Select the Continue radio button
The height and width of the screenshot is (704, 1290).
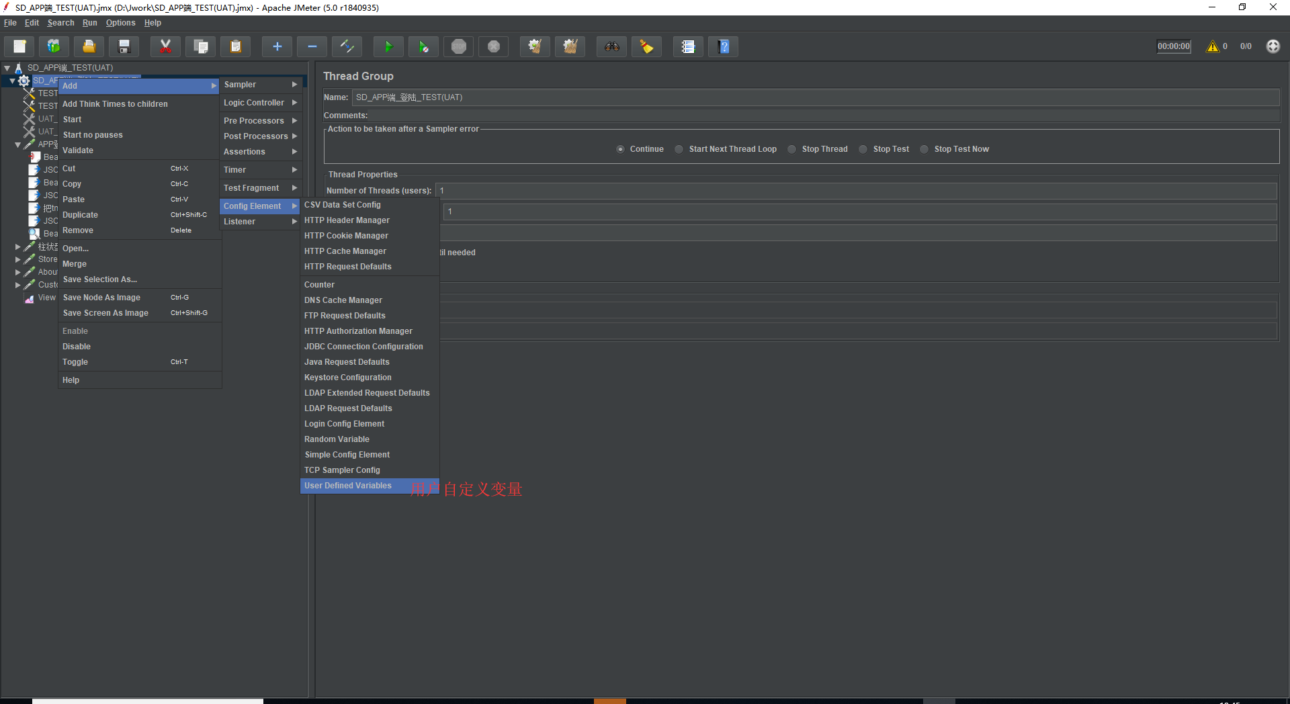click(620, 149)
